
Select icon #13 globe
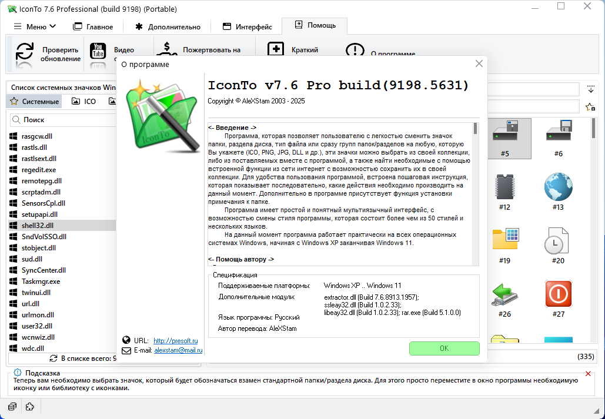559,187
